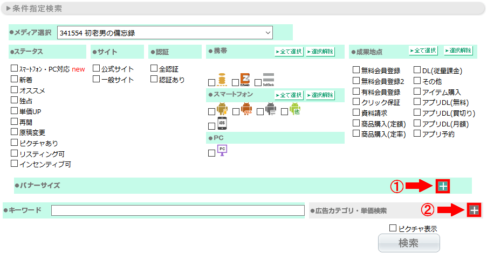Screen dimensions: 487x254
Task: Check the 商品購入(定額) option
Action: pyautogui.click(x=356, y=123)
